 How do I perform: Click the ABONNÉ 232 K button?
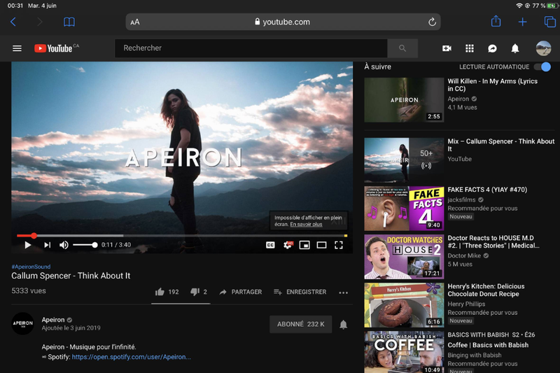(x=301, y=324)
